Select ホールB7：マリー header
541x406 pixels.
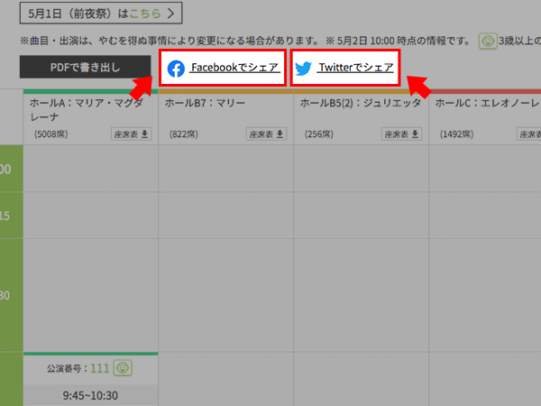205,103
